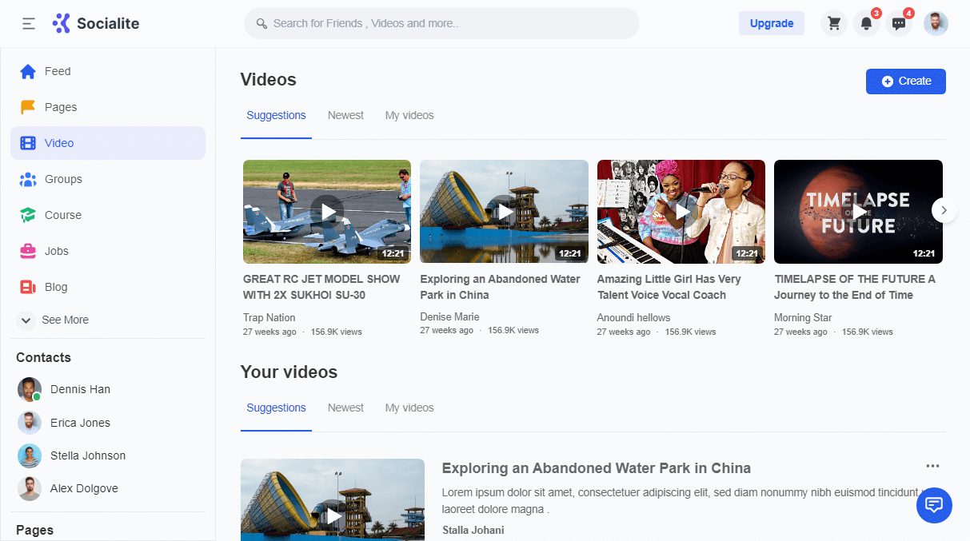Image resolution: width=970 pixels, height=541 pixels.
Task: Open three-dot options for water park video
Action: [x=932, y=466]
